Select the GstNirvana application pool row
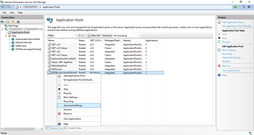 (105, 69)
